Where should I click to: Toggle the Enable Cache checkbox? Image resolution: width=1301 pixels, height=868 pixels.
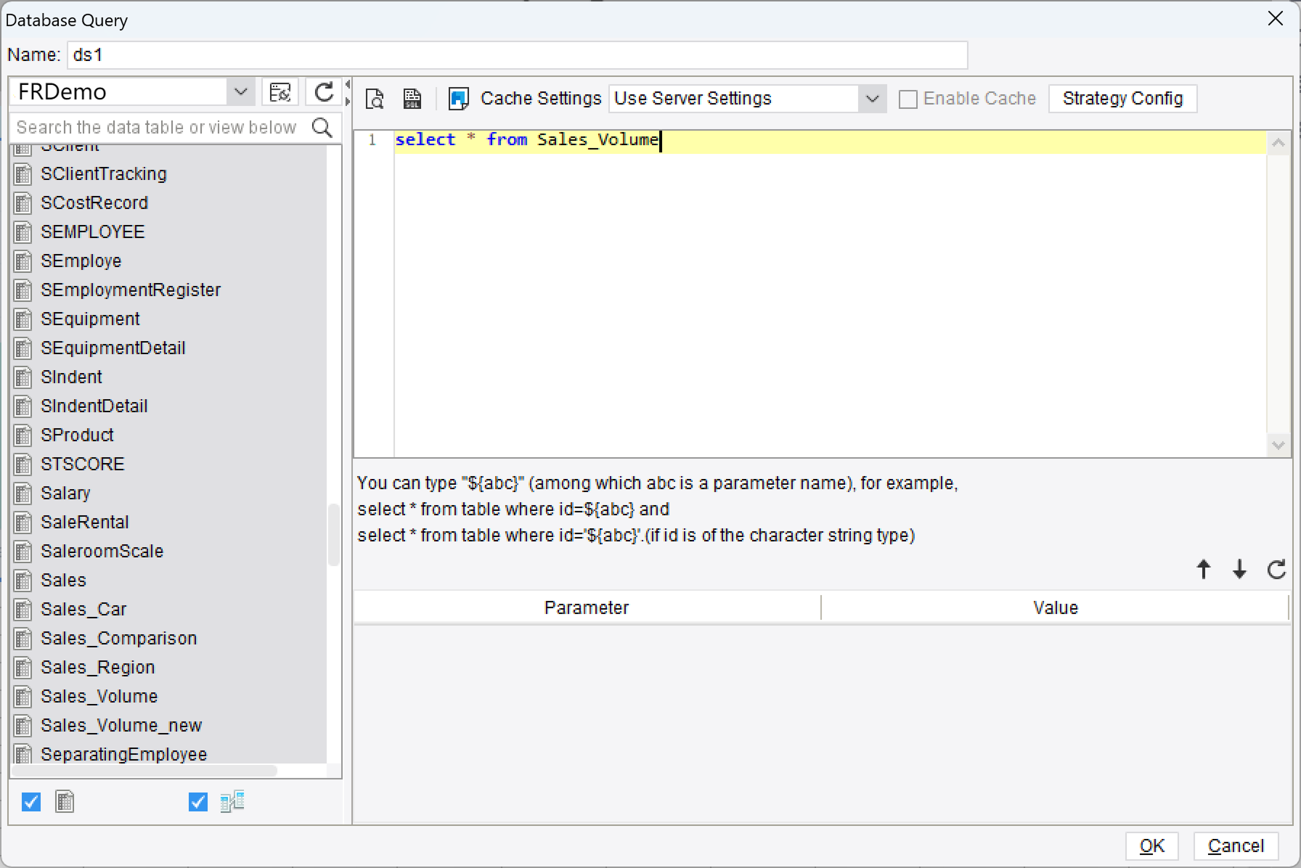pos(908,99)
